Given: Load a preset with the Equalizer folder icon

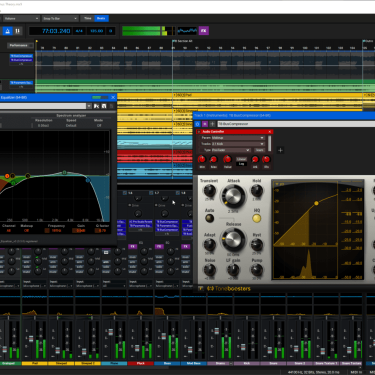Looking at the screenshot, I should pyautogui.click(x=96, y=106).
